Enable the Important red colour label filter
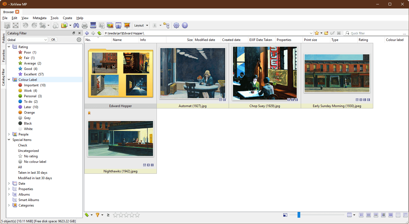The width and height of the screenshot is (409, 224). (x=32, y=85)
